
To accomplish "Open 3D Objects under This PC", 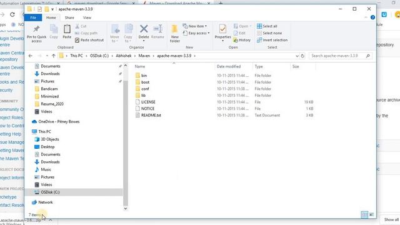I will [x=50, y=139].
